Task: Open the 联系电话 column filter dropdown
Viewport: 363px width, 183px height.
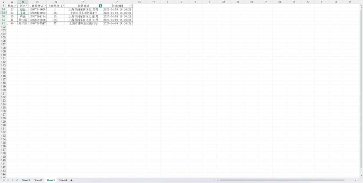Action: tap(45, 6)
